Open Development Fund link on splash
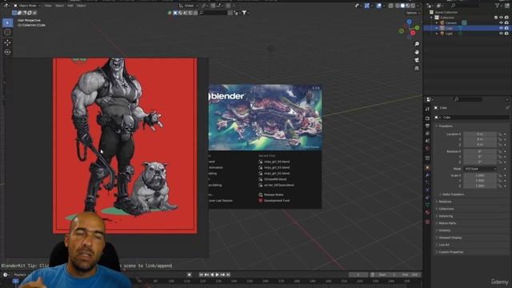 (277, 201)
